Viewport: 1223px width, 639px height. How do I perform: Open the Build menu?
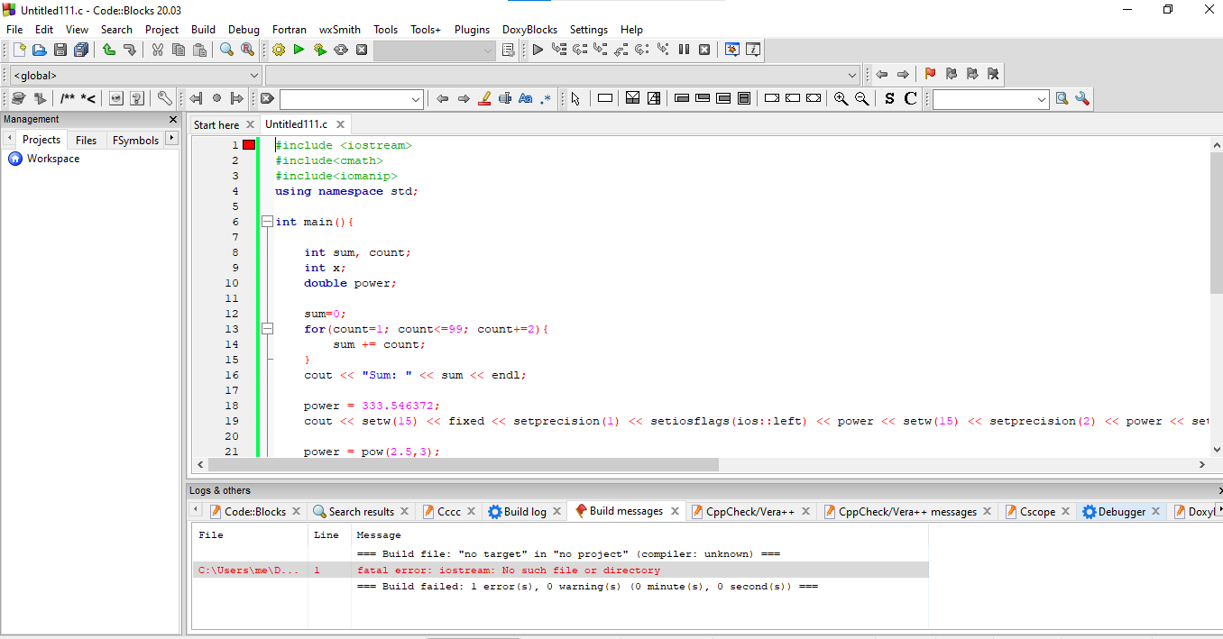point(203,30)
